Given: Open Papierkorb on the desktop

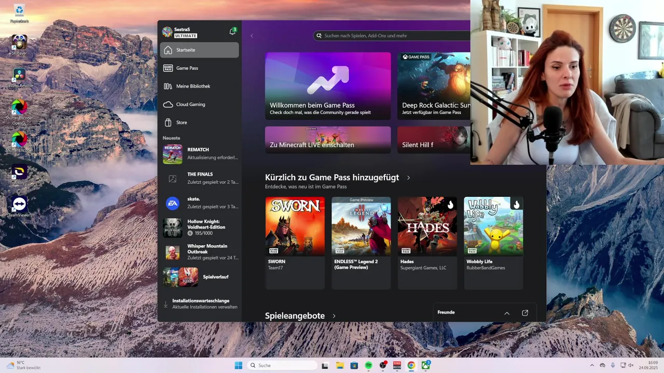Looking at the screenshot, I should pyautogui.click(x=19, y=13).
